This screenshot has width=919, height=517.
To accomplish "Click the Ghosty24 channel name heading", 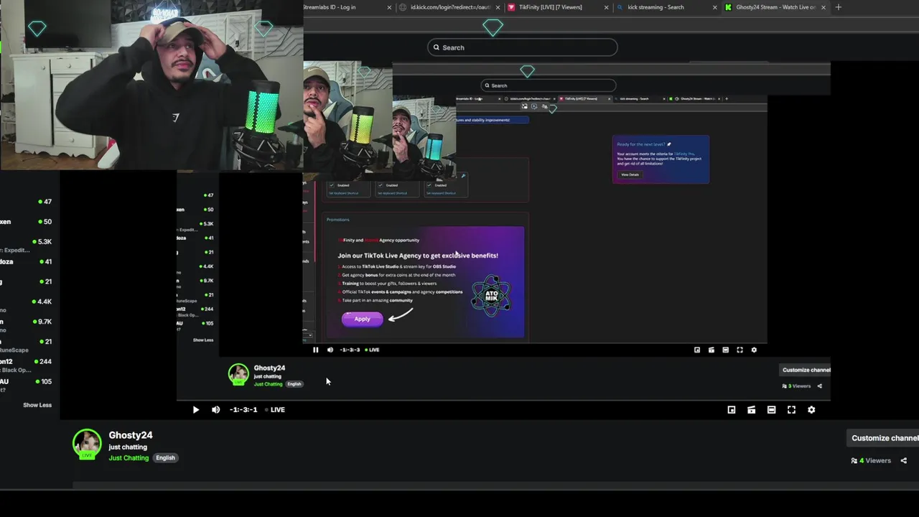I will tap(131, 435).
